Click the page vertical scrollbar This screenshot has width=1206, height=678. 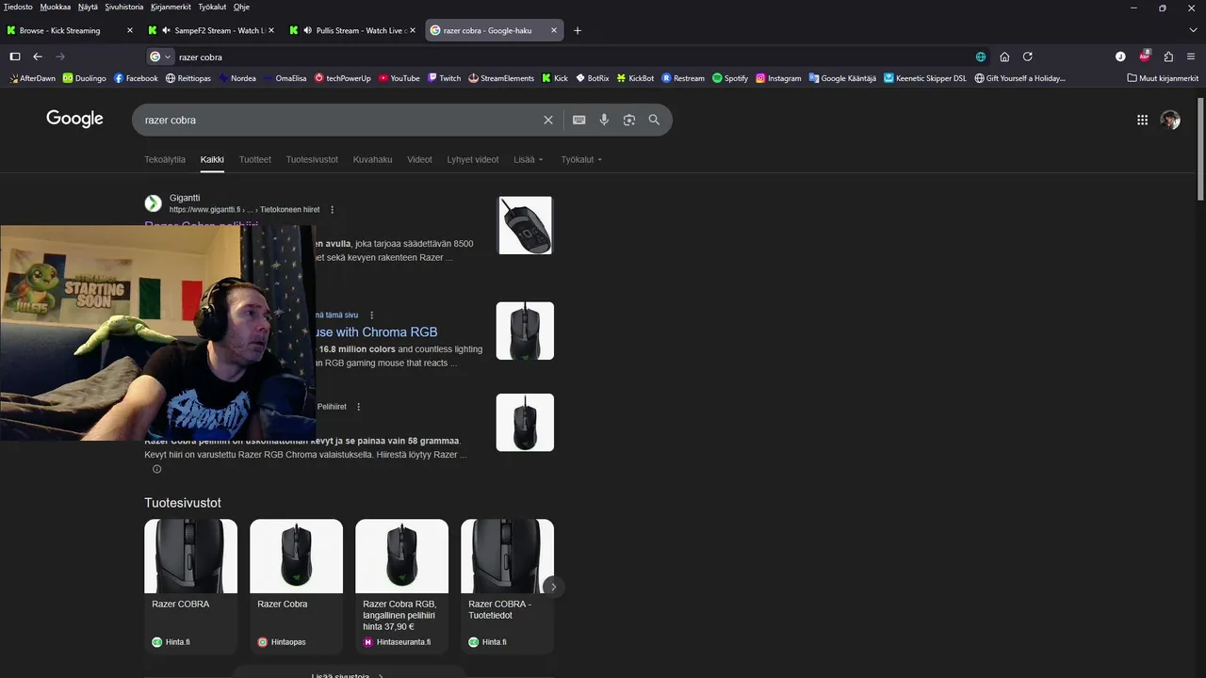click(1200, 149)
